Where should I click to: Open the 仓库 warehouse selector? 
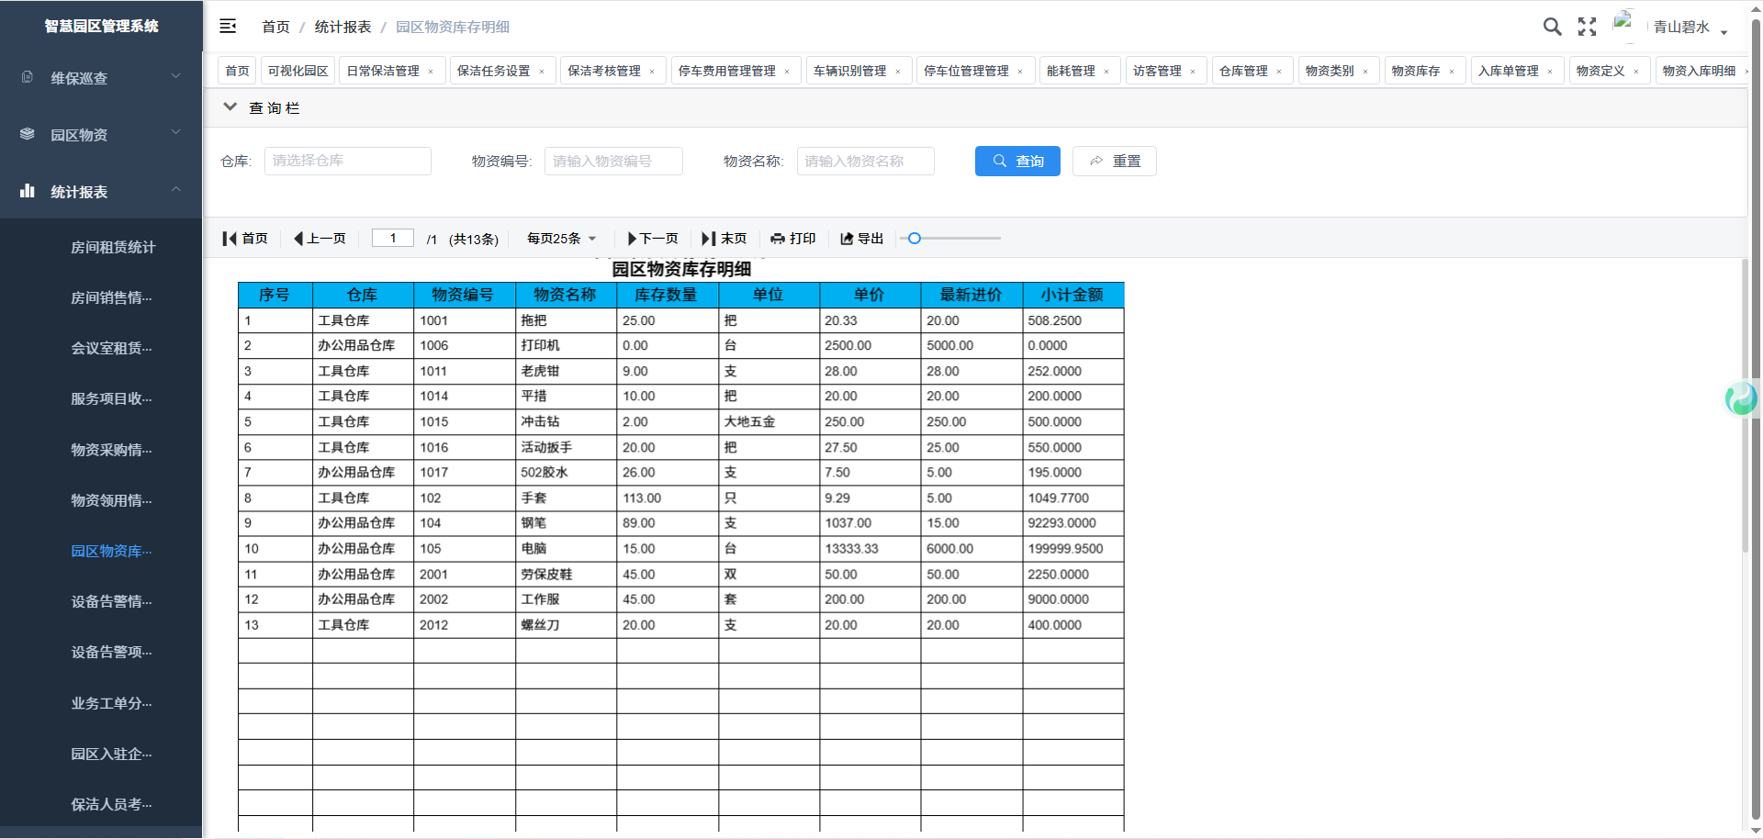click(347, 161)
